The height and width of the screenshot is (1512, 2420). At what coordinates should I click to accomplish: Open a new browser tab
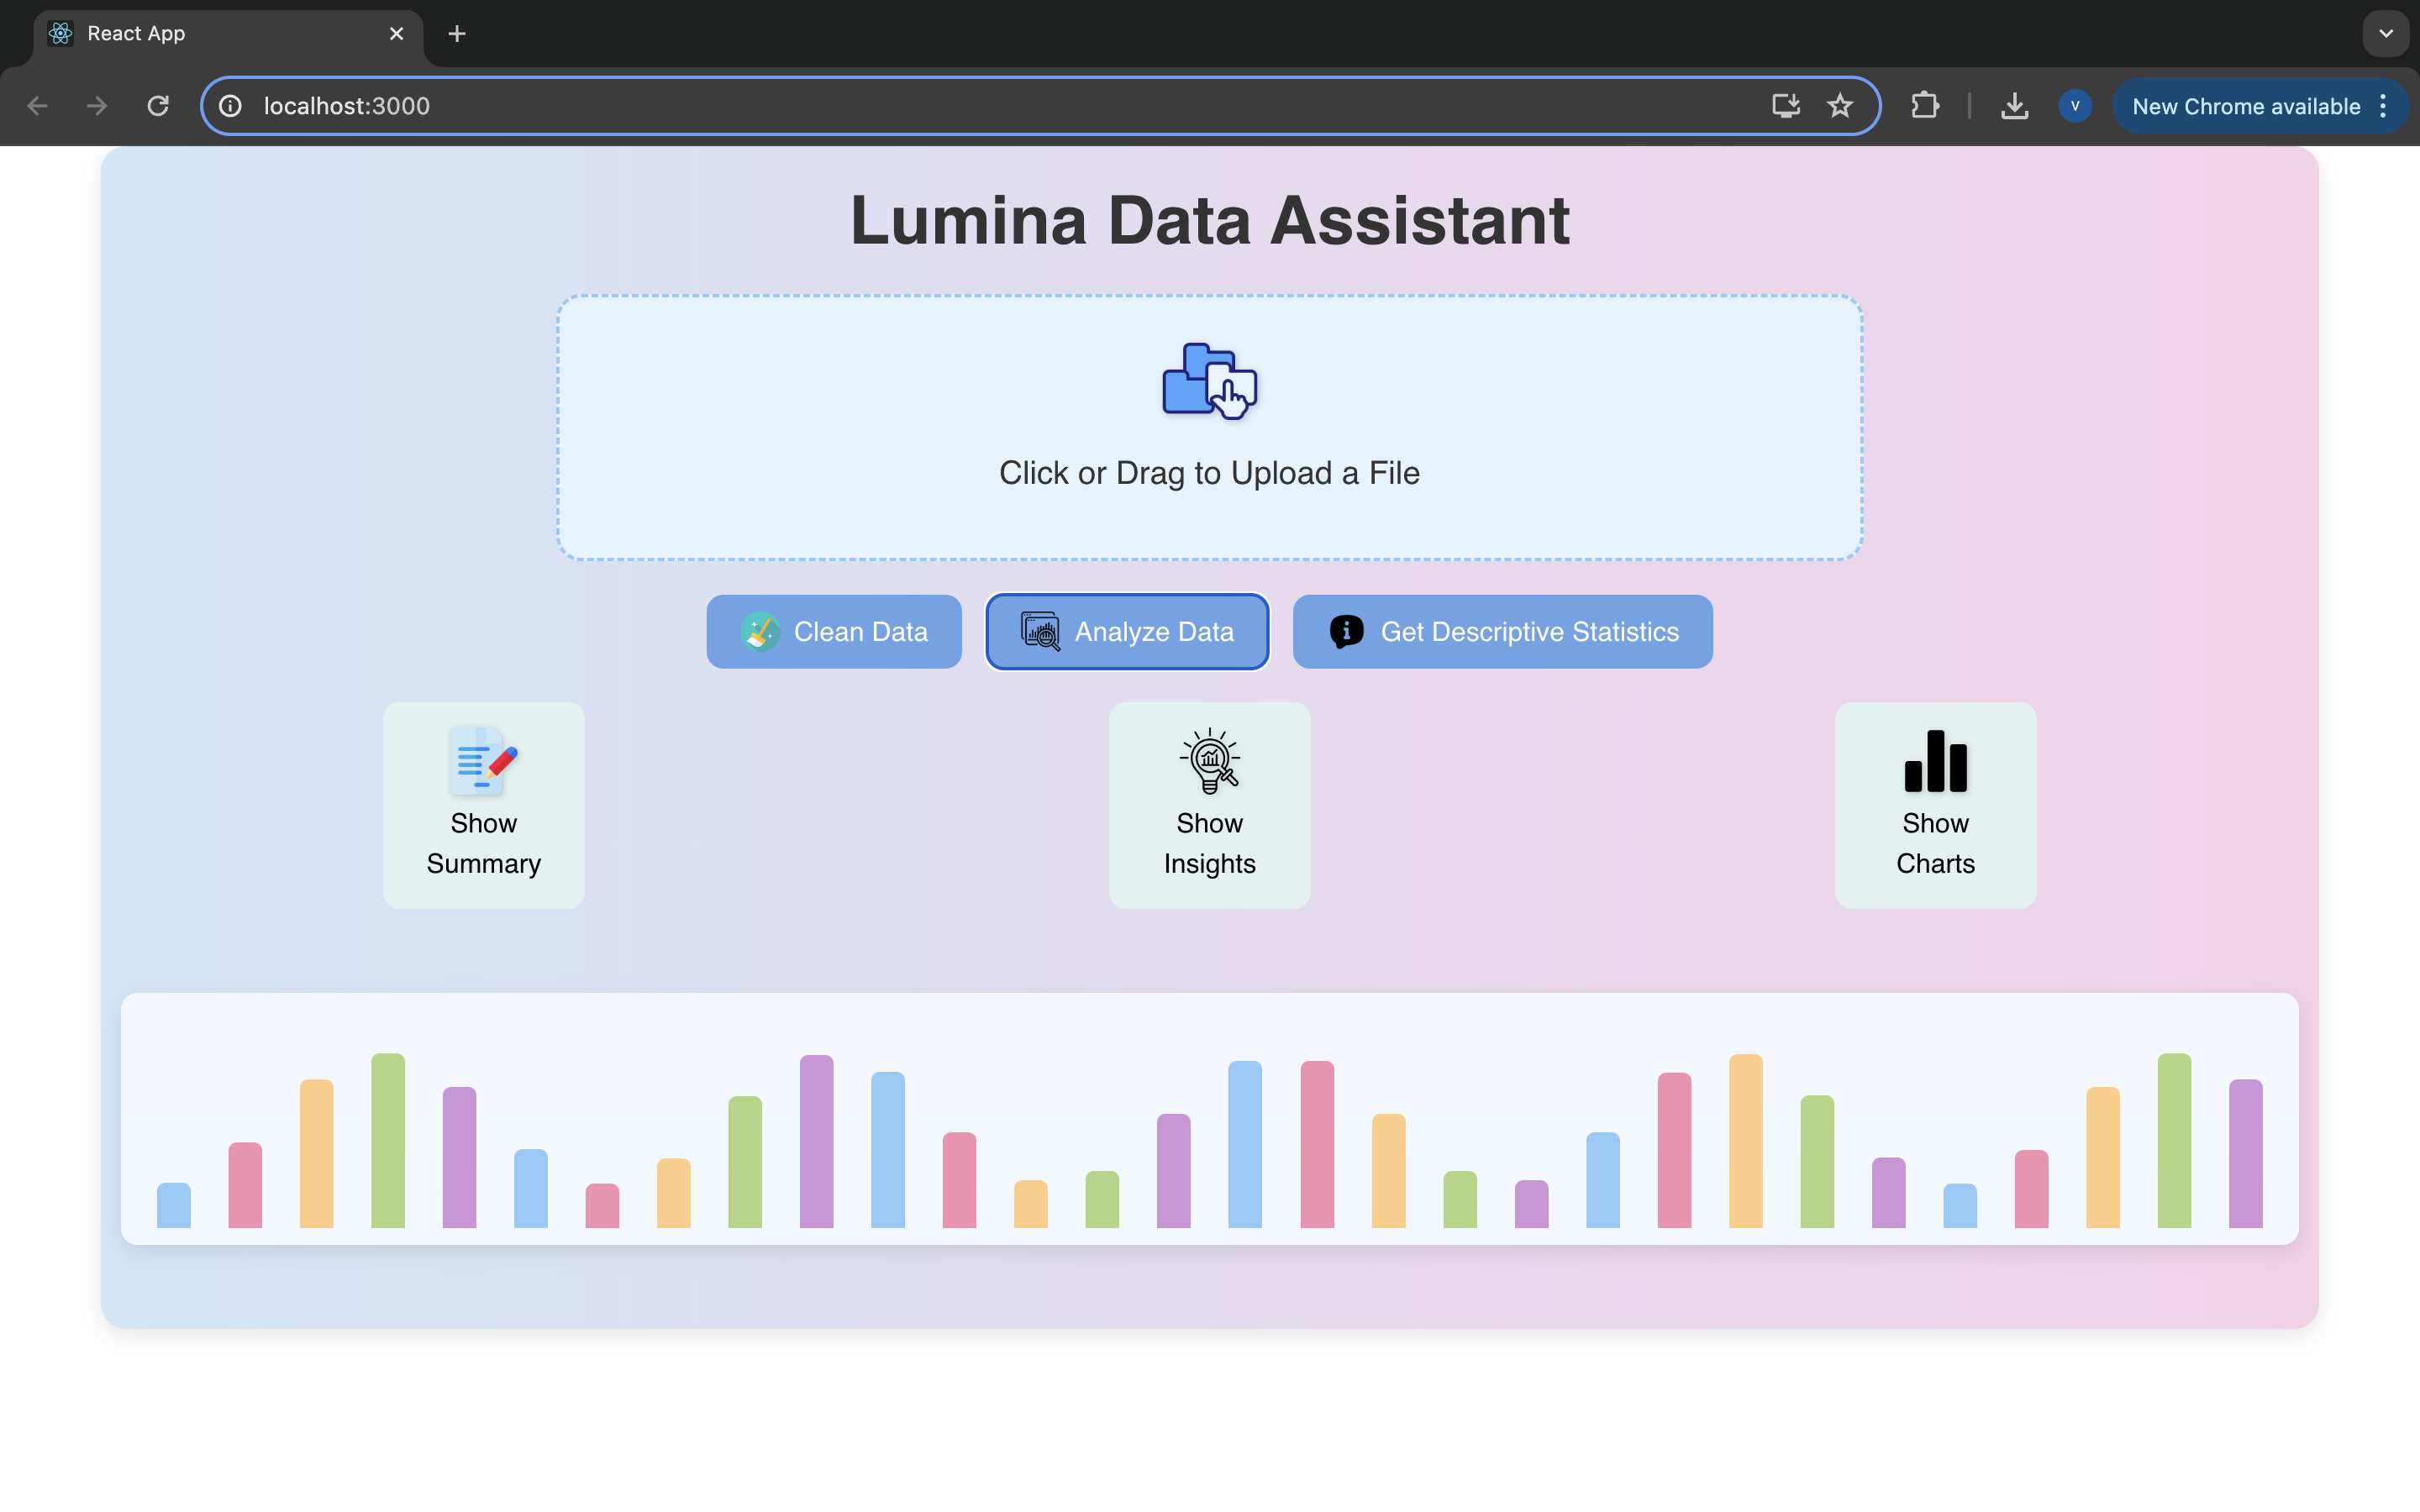coord(457,34)
